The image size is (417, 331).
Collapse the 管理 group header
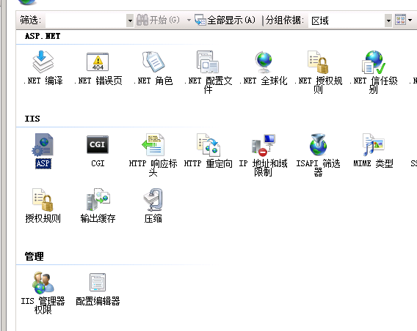34,256
